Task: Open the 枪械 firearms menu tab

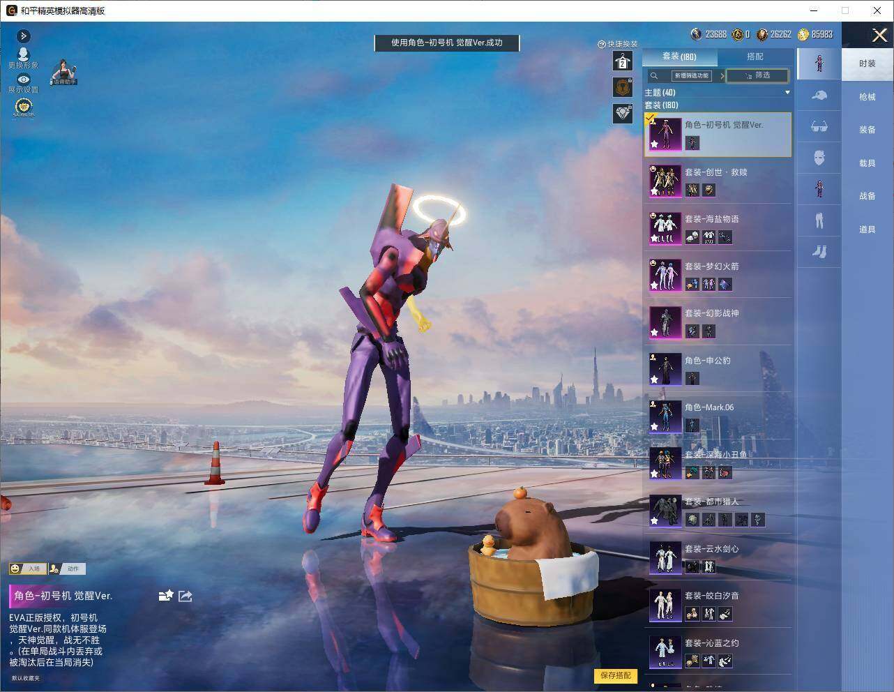Action: pyautogui.click(x=867, y=96)
